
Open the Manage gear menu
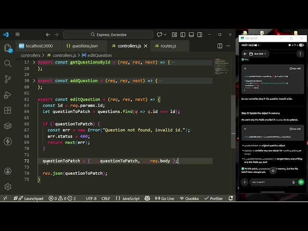[8, 187]
